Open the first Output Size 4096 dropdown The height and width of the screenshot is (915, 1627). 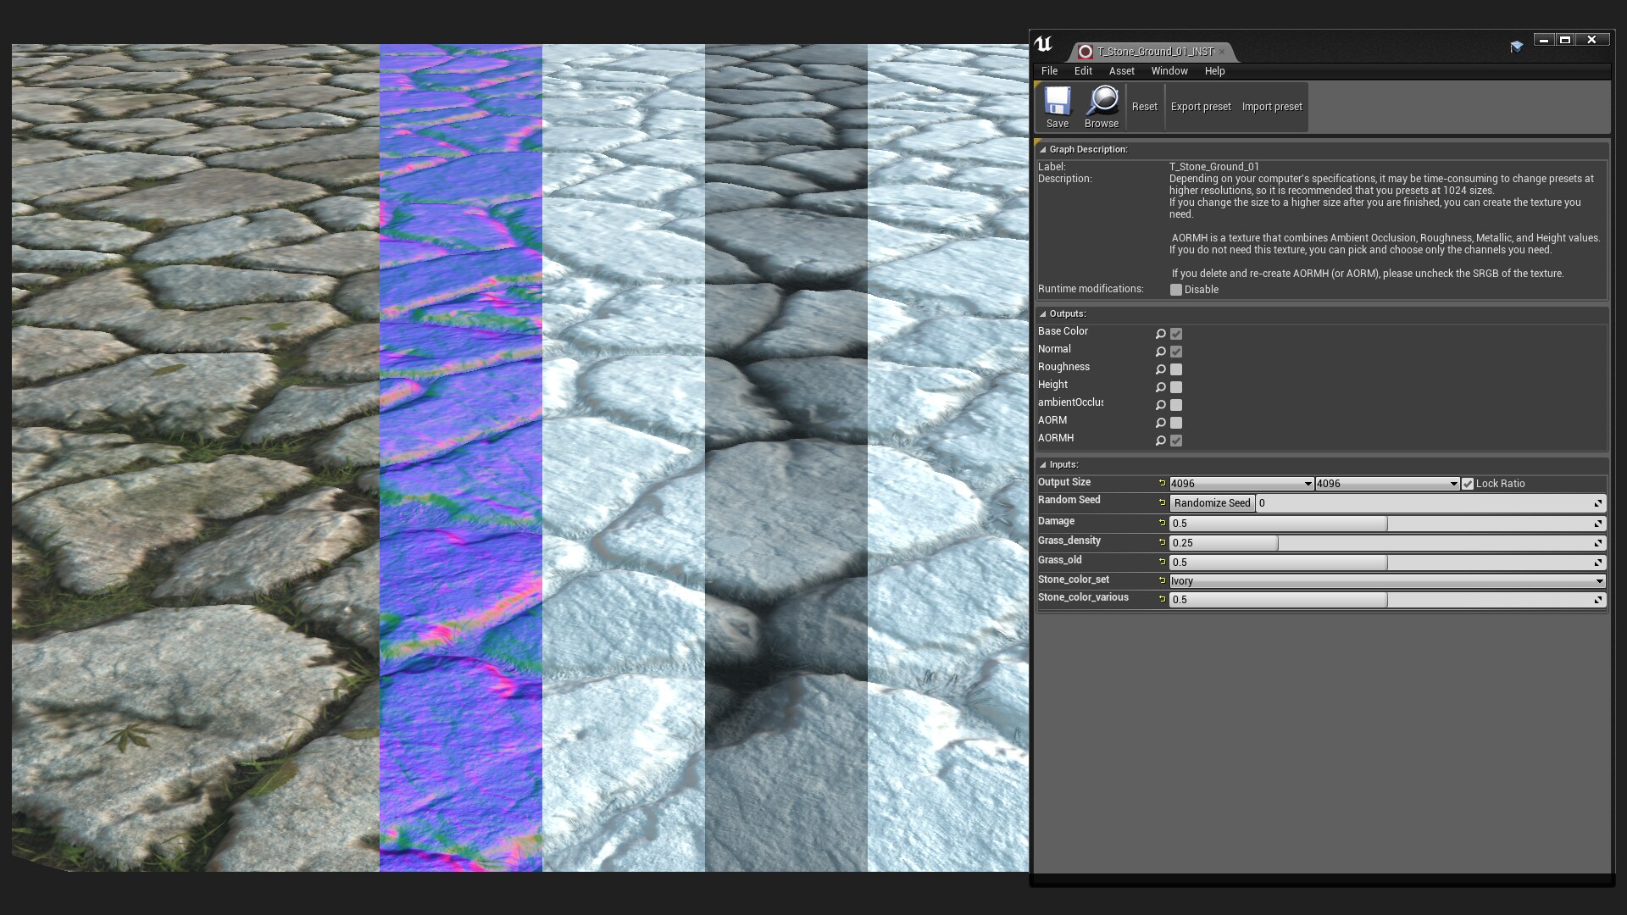[x=1241, y=484]
